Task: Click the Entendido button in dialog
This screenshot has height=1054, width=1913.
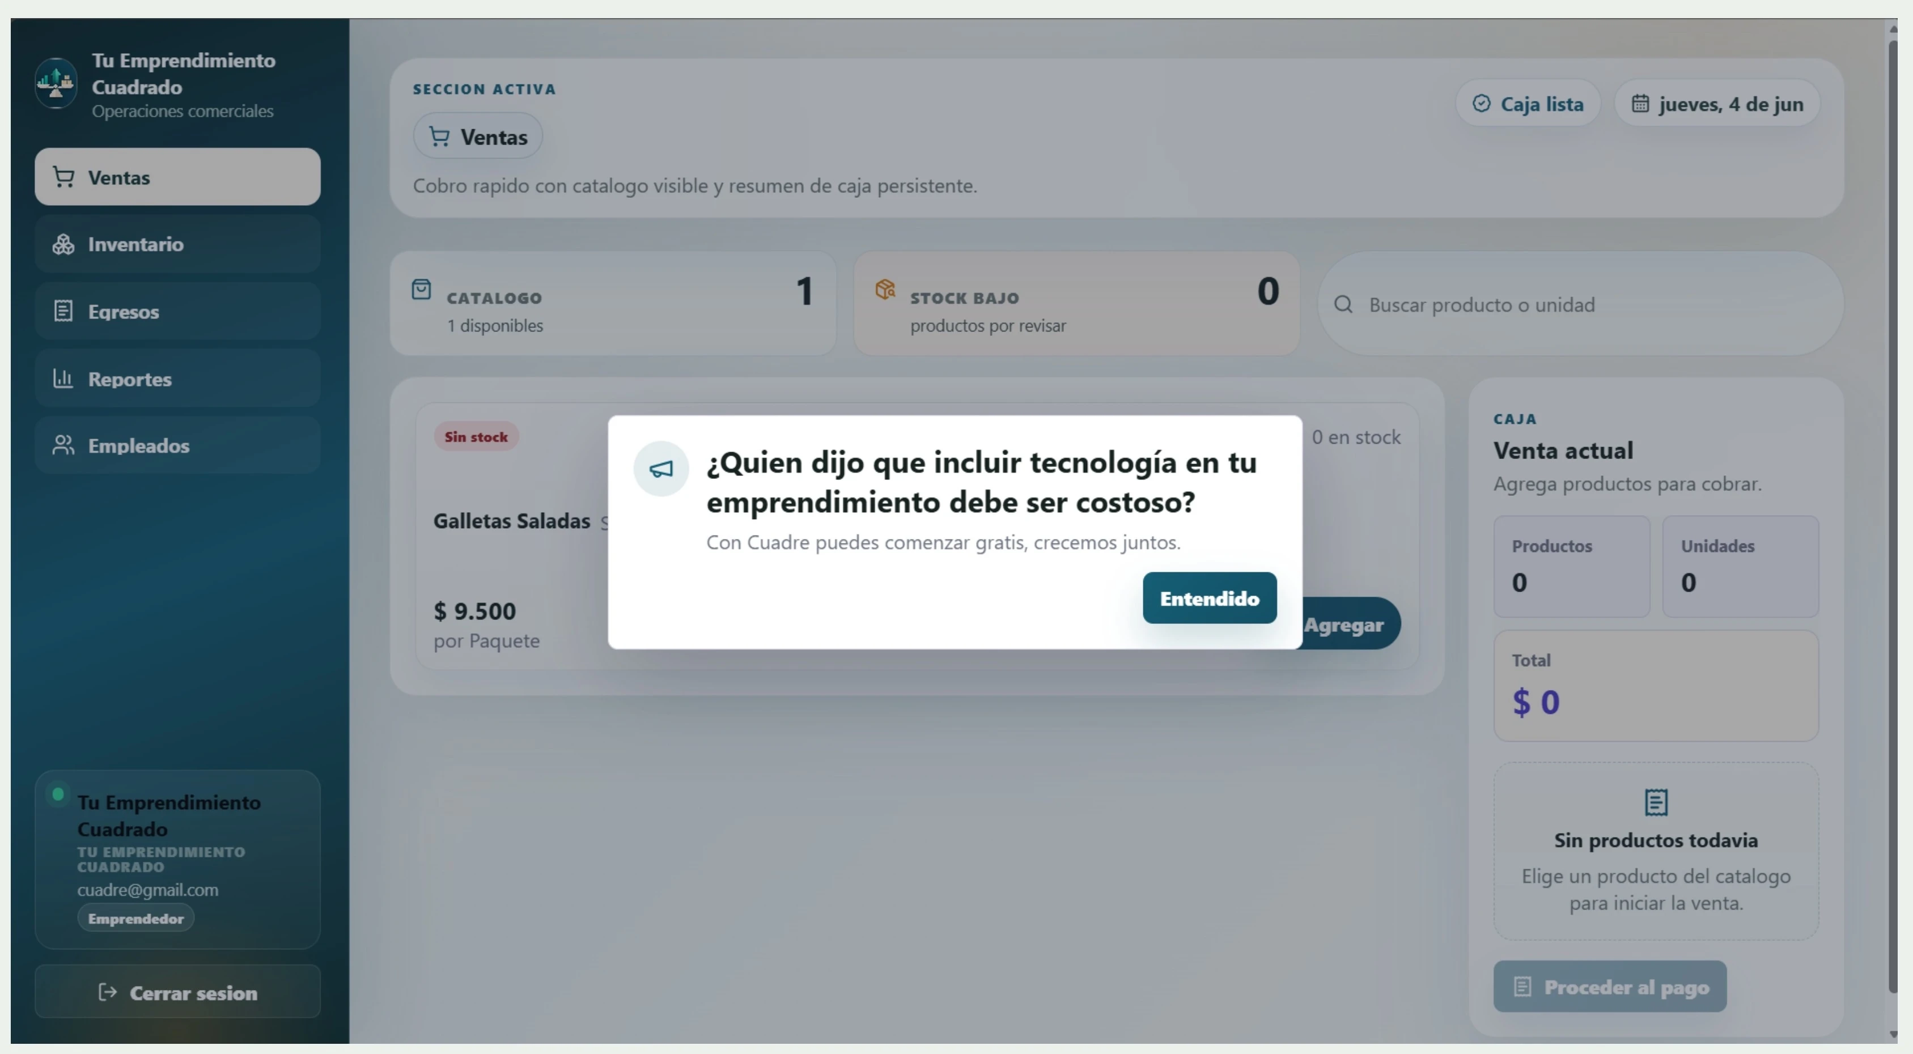Action: pyautogui.click(x=1209, y=598)
